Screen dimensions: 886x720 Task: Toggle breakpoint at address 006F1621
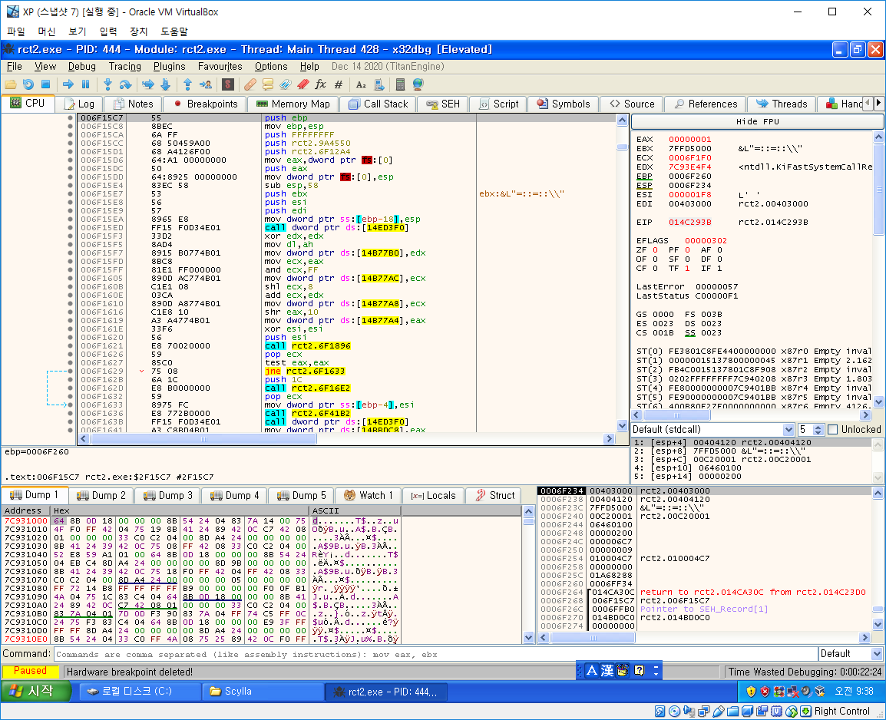point(70,345)
